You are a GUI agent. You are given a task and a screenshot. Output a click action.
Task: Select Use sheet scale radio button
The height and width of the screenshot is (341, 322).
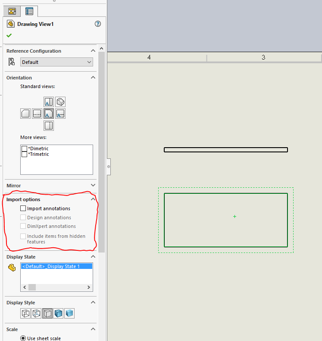click(x=23, y=338)
